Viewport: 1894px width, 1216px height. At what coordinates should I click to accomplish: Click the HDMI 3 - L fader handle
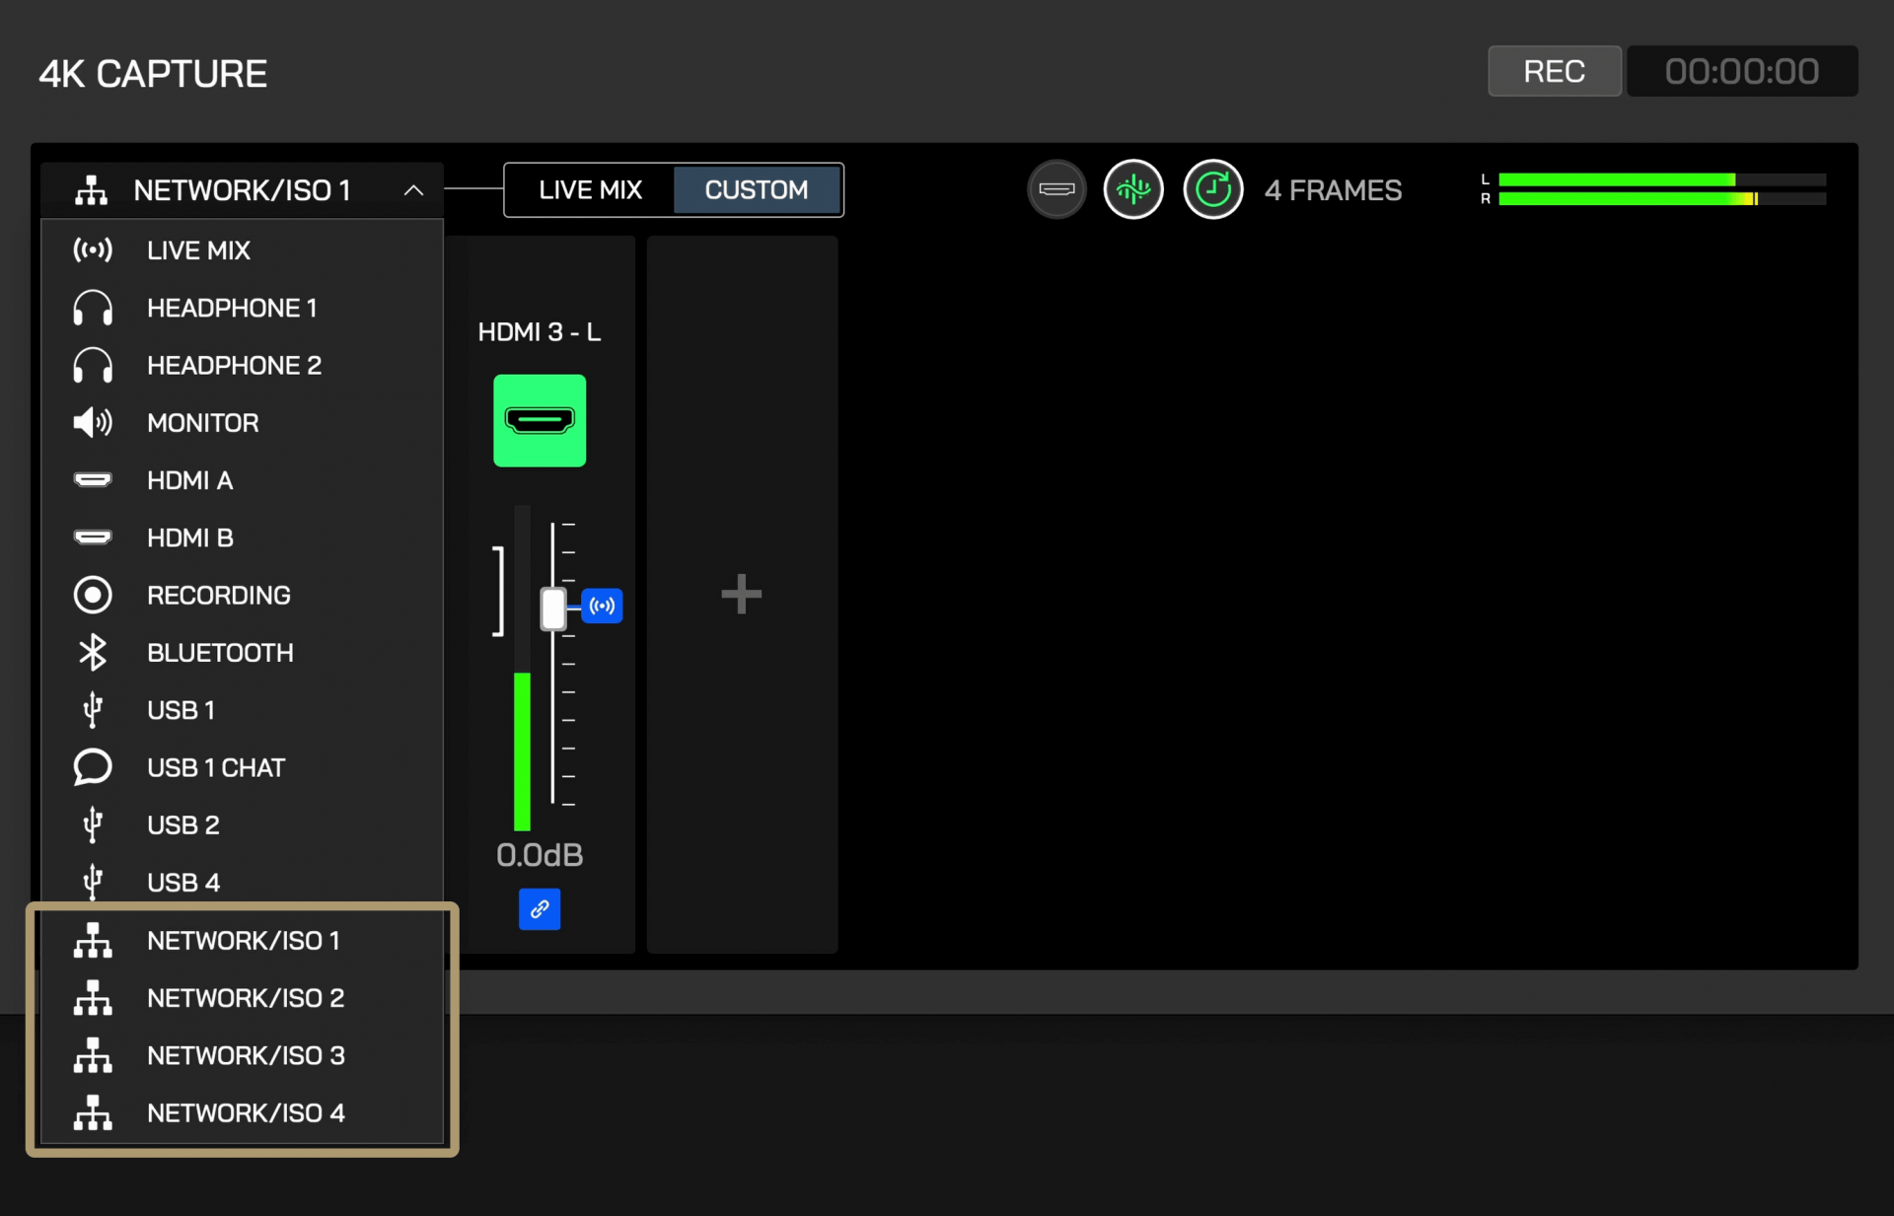[x=553, y=608]
